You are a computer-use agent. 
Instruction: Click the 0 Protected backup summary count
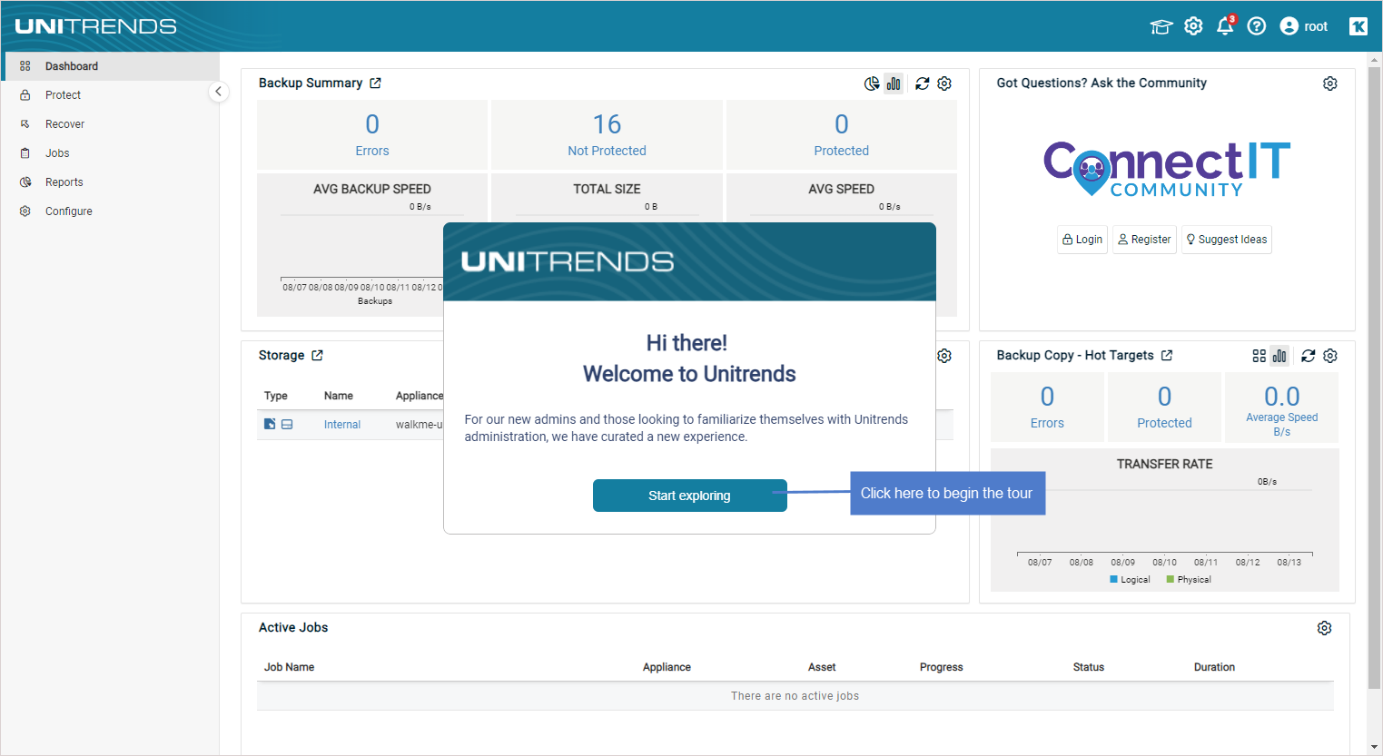coord(842,134)
